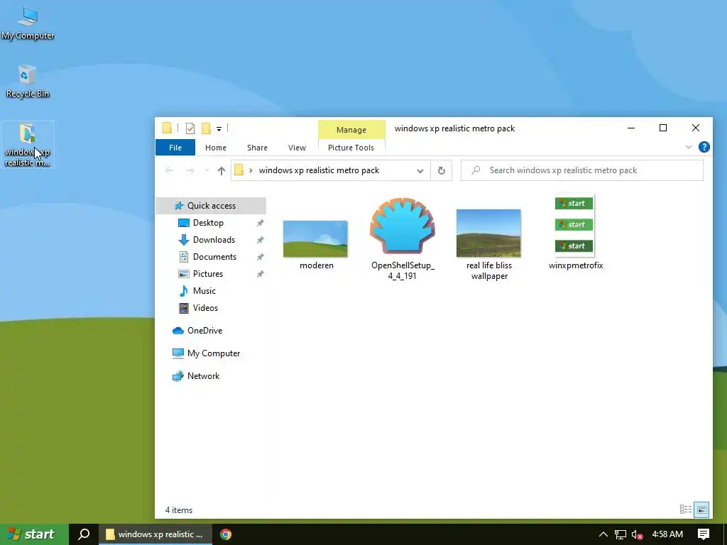Select My Computer in navigation pane
This screenshot has height=545, width=727.
[x=213, y=353]
